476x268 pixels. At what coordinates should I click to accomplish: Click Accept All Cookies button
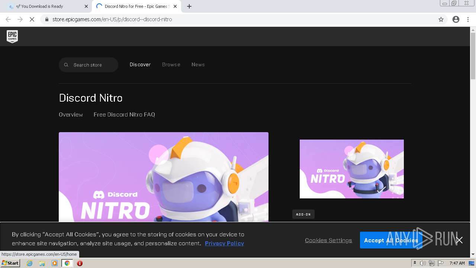click(391, 240)
